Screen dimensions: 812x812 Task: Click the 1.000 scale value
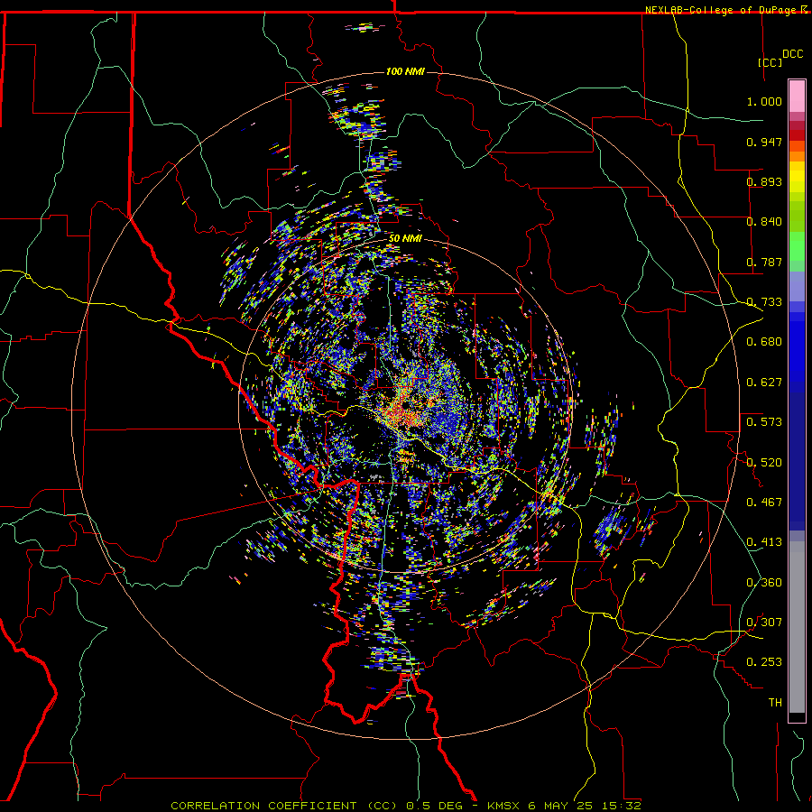[764, 101]
